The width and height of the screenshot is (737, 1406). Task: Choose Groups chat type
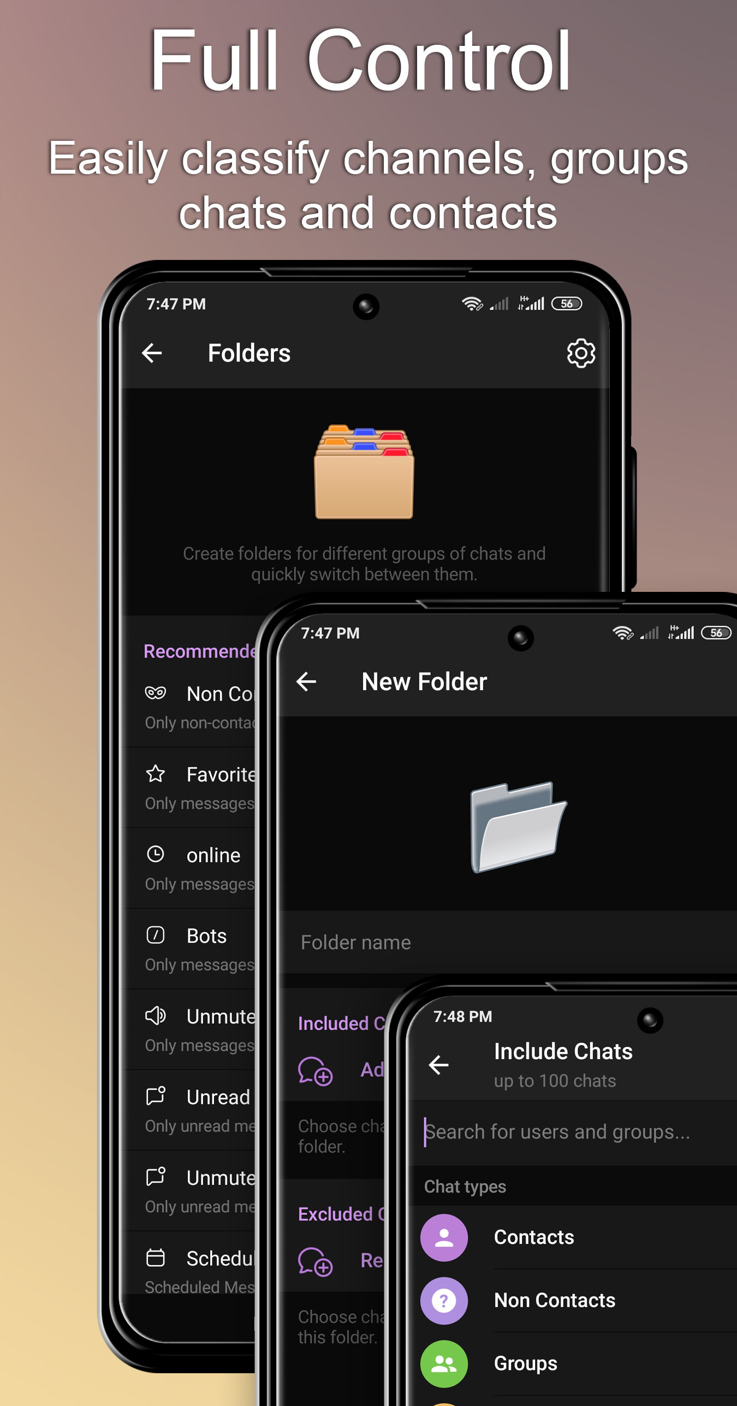tap(573, 1364)
